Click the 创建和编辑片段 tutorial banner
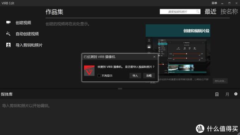The width and height of the screenshot is (240, 135). (x=178, y=31)
